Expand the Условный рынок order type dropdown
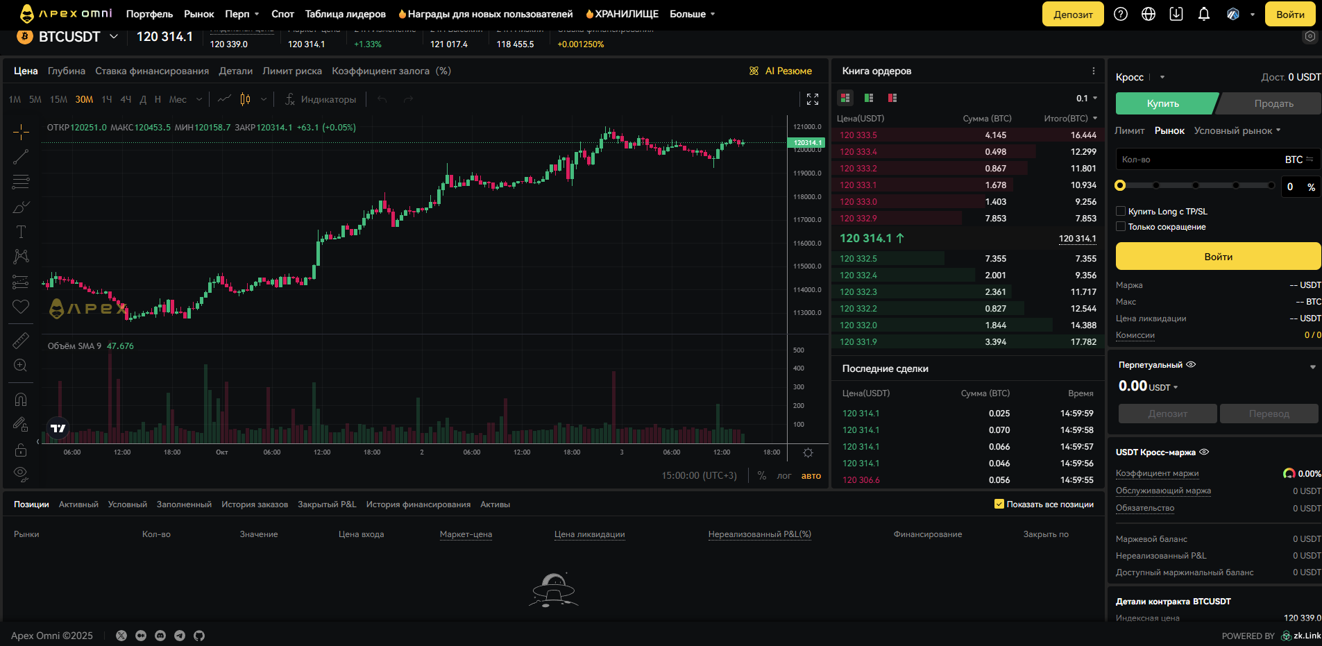 (1237, 130)
